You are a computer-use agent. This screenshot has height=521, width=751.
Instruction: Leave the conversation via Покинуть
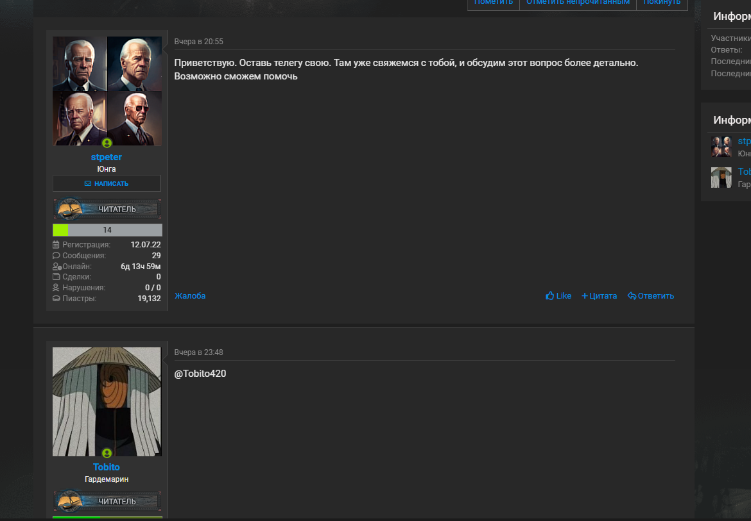662,3
